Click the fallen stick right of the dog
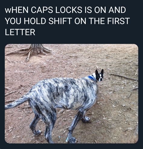The image size is (143, 149). pos(124,77)
